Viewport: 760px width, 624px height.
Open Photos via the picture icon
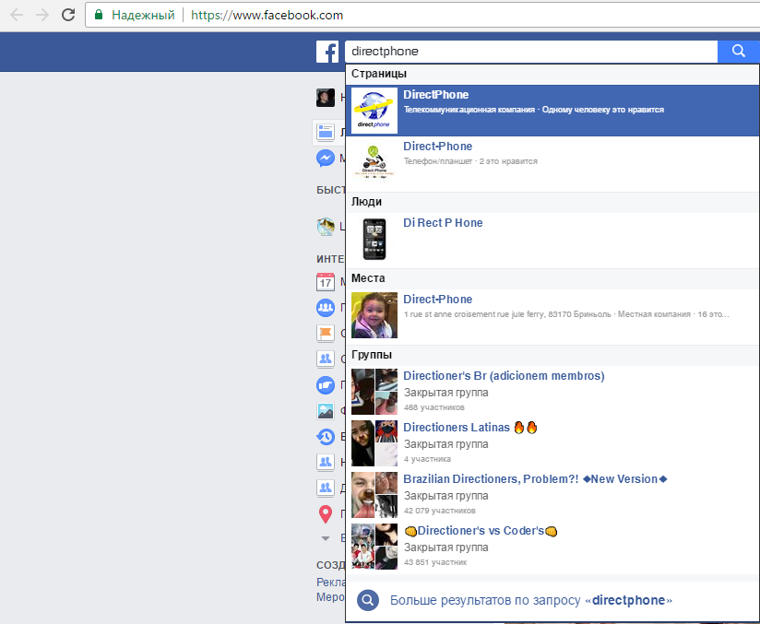326,411
